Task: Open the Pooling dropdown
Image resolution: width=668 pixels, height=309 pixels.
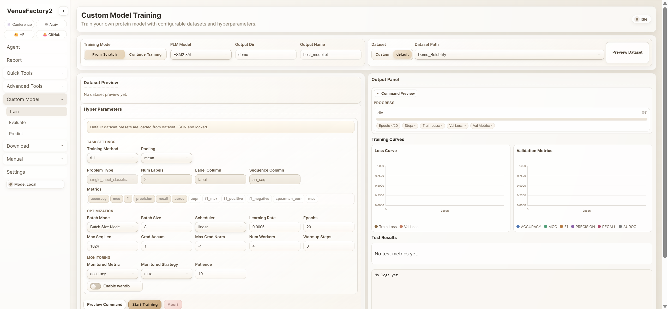Action: pos(166,158)
